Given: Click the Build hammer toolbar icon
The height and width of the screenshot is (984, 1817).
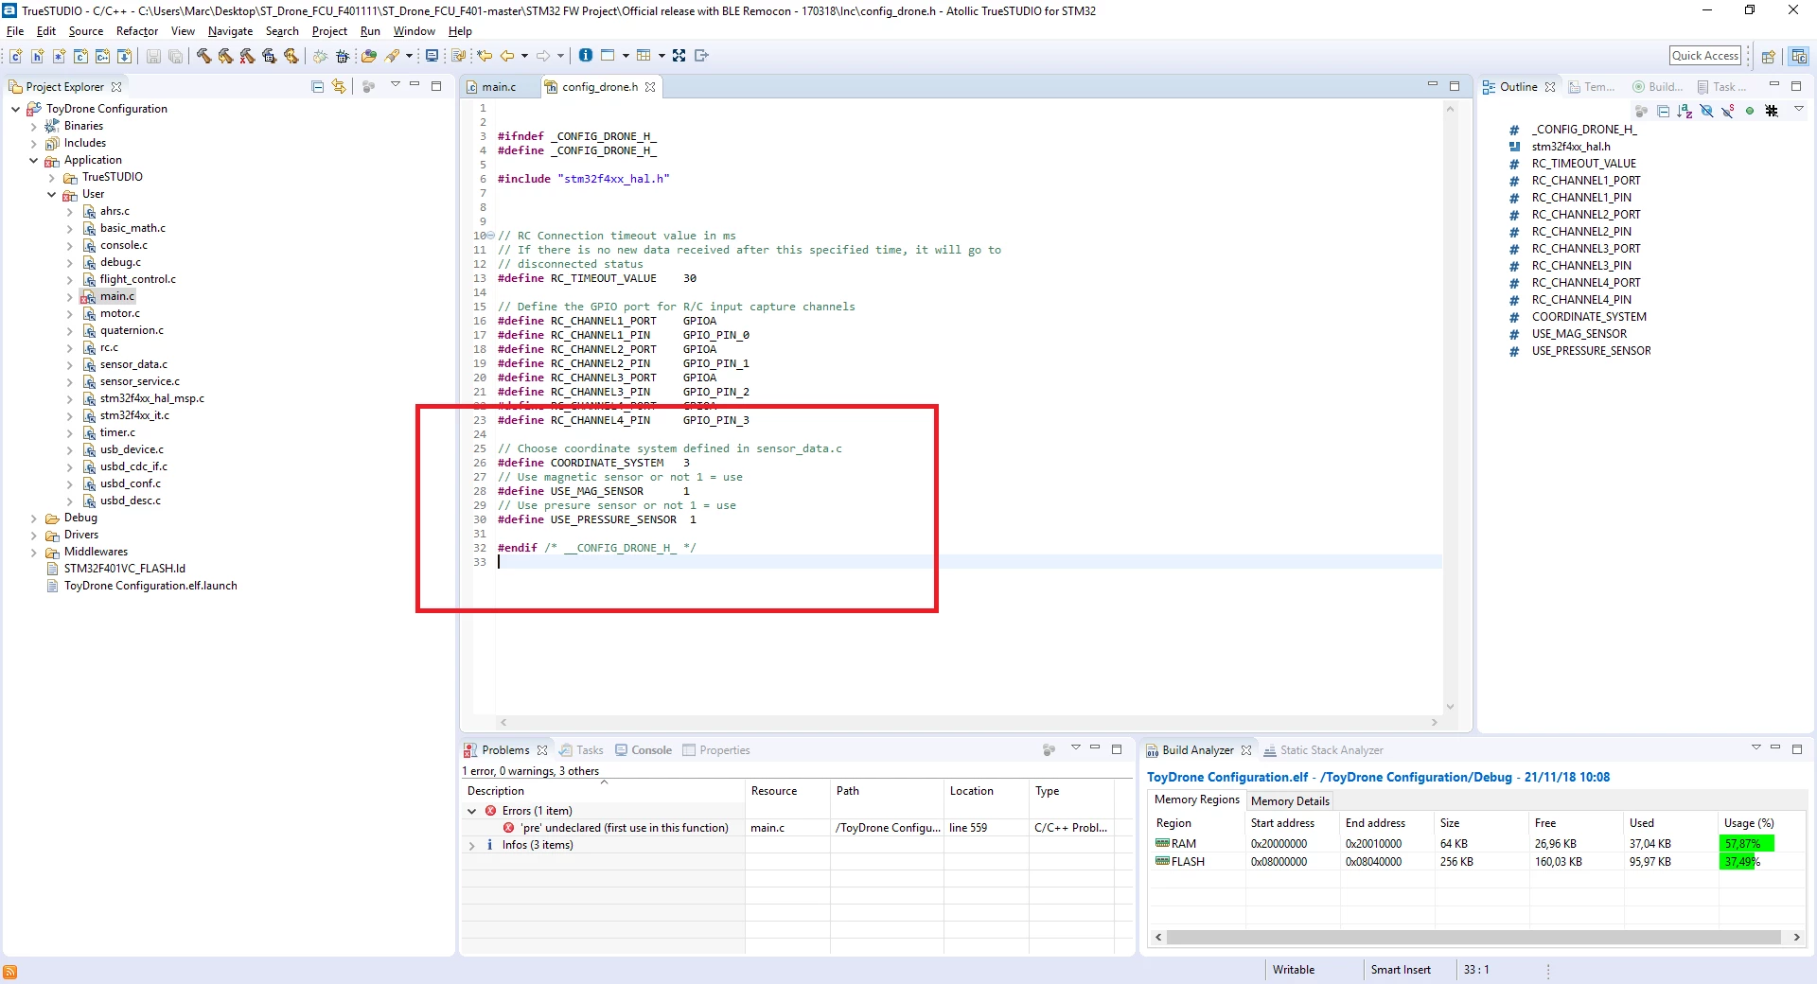Looking at the screenshot, I should (x=203, y=56).
